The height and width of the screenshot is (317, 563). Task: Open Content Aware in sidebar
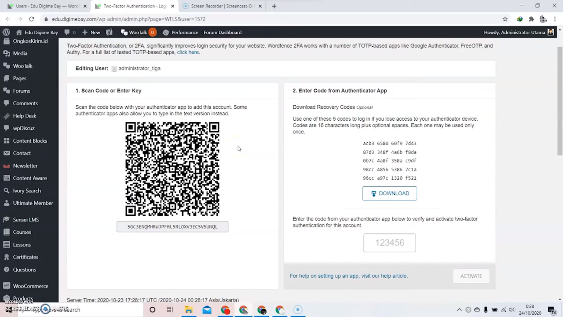coord(29,178)
